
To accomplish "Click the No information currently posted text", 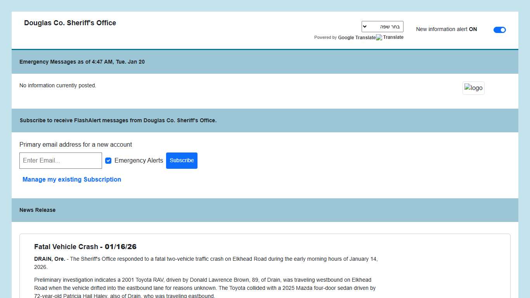I will click(x=58, y=85).
